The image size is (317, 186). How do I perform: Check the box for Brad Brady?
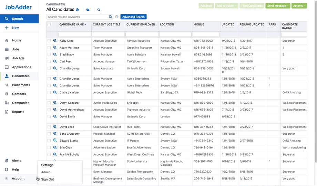coord(49,54)
